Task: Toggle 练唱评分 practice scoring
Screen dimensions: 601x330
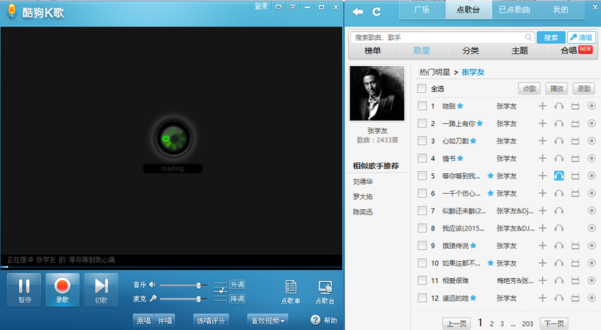Action: click(211, 320)
